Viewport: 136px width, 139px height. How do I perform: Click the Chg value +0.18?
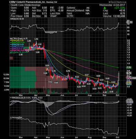(x=122, y=11)
